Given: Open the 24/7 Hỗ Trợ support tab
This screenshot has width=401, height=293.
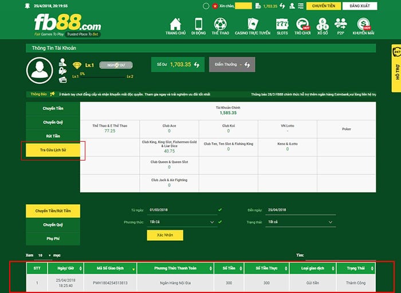Looking at the screenshot, I should point(396,68).
